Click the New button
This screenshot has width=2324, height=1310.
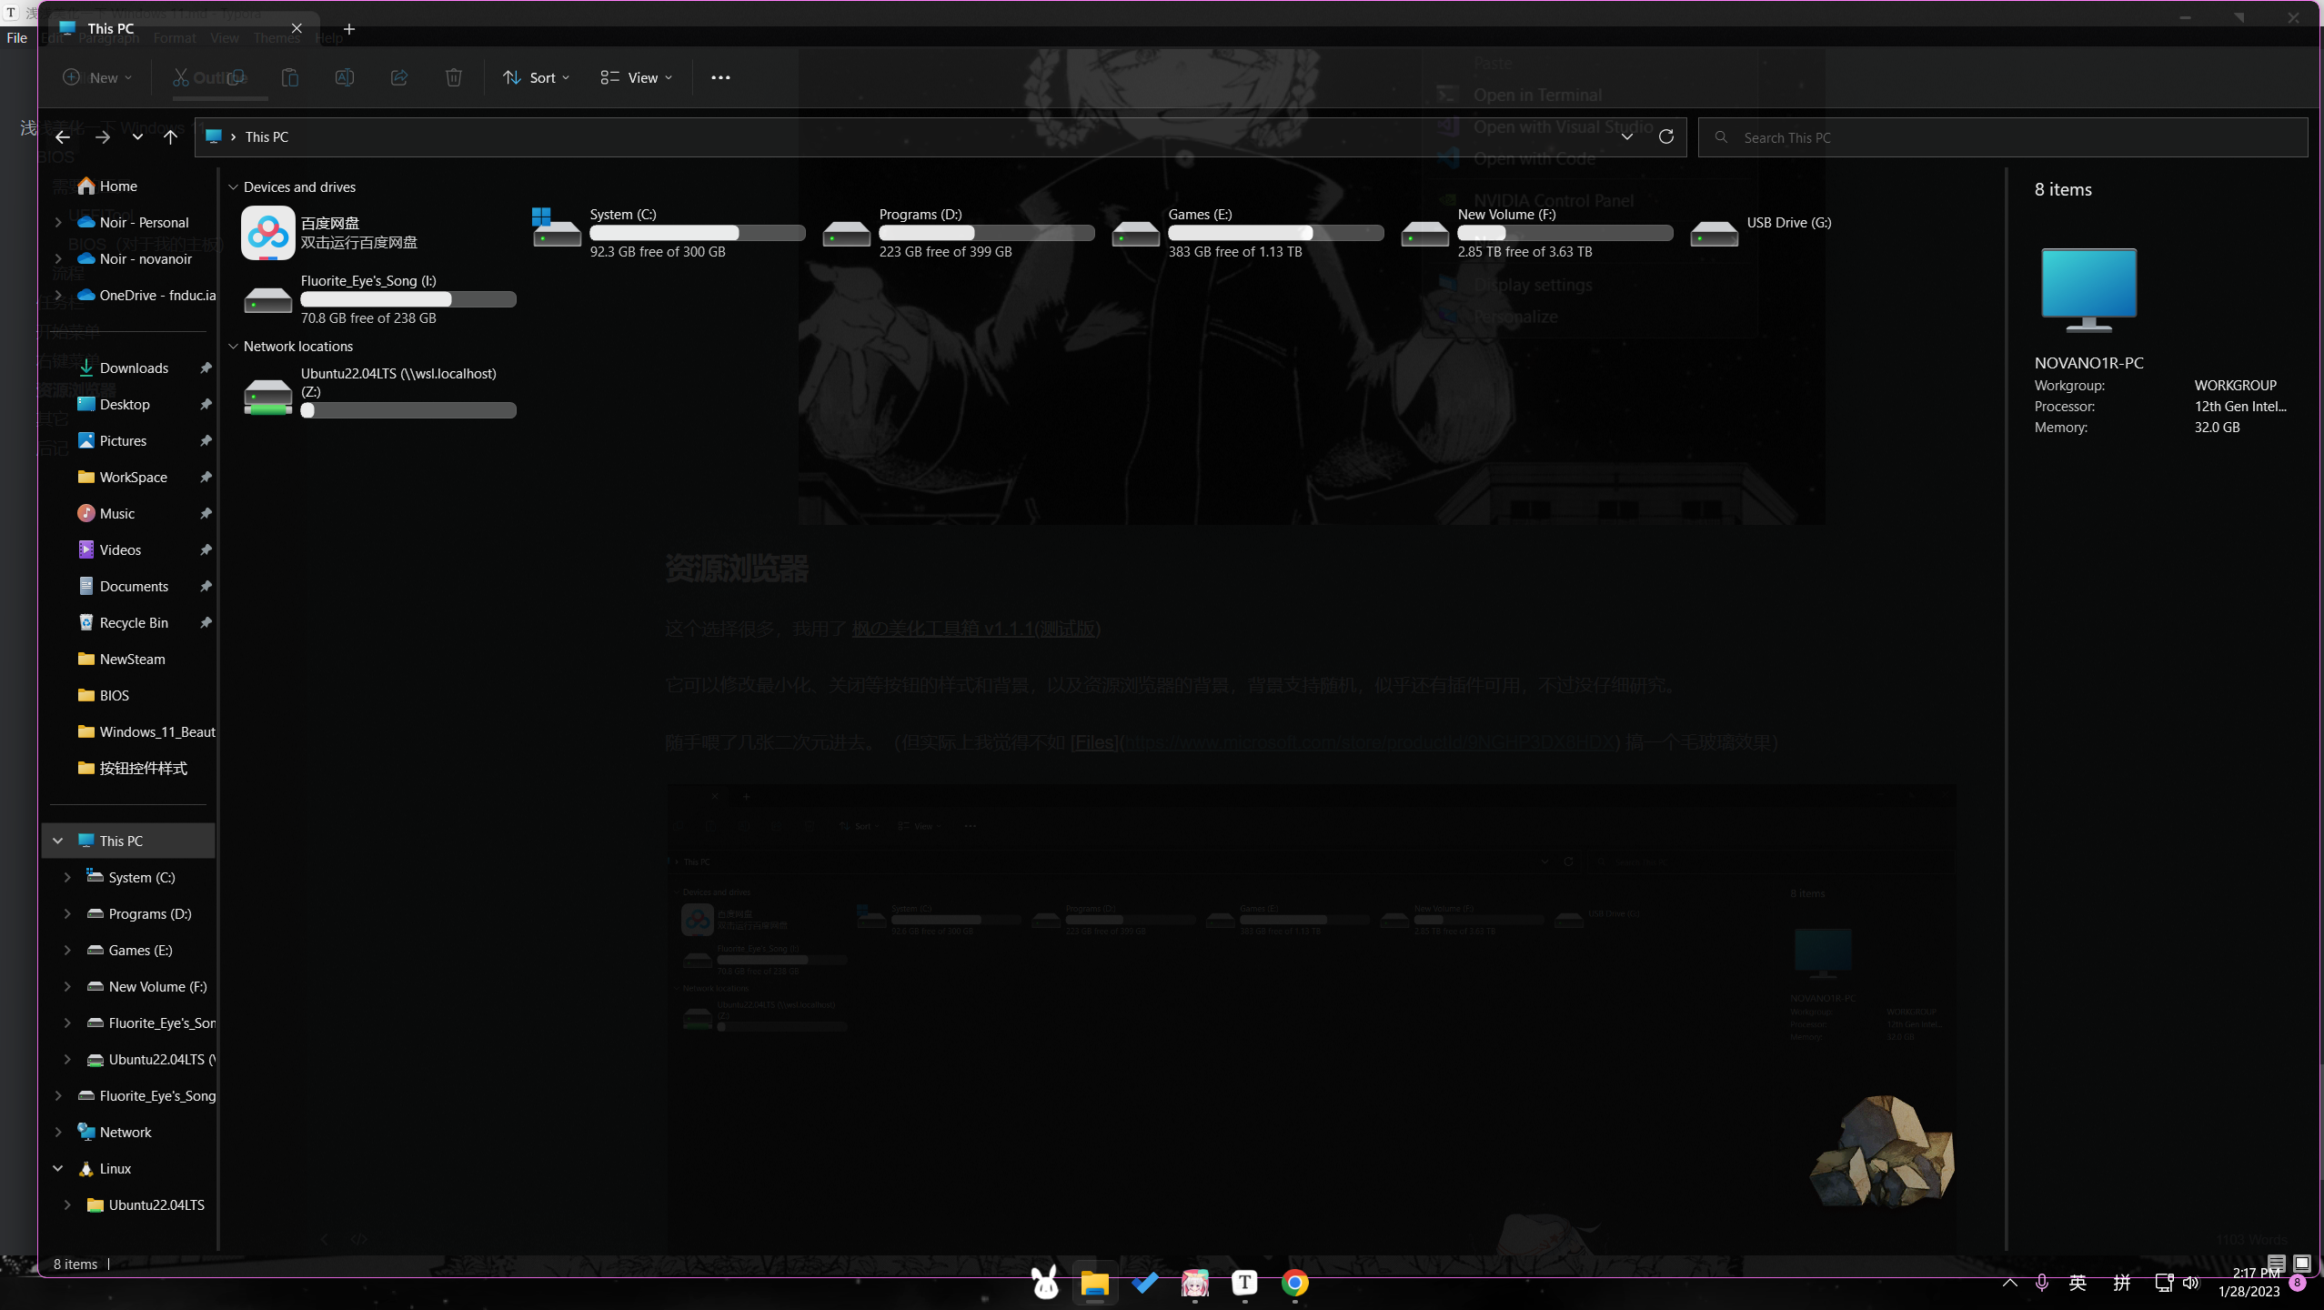[97, 77]
